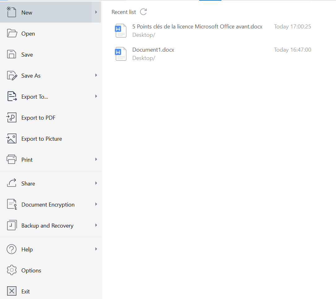Screen dimensions: 336x299
Task: Expand the New submenu arrow
Action: pos(96,12)
